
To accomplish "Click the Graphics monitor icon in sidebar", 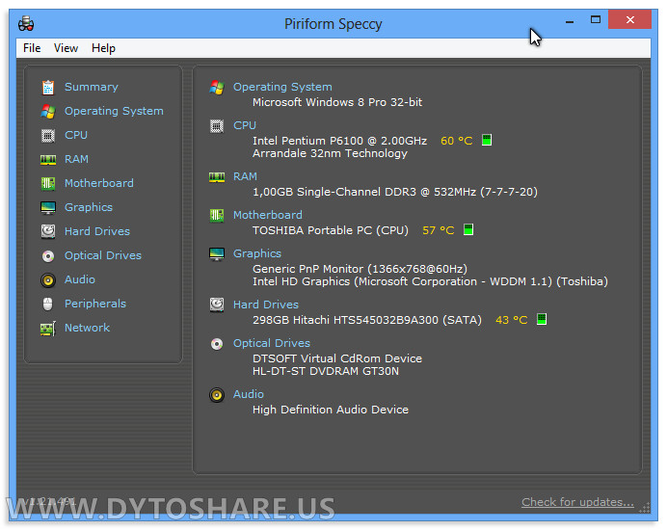I will pos(48,208).
